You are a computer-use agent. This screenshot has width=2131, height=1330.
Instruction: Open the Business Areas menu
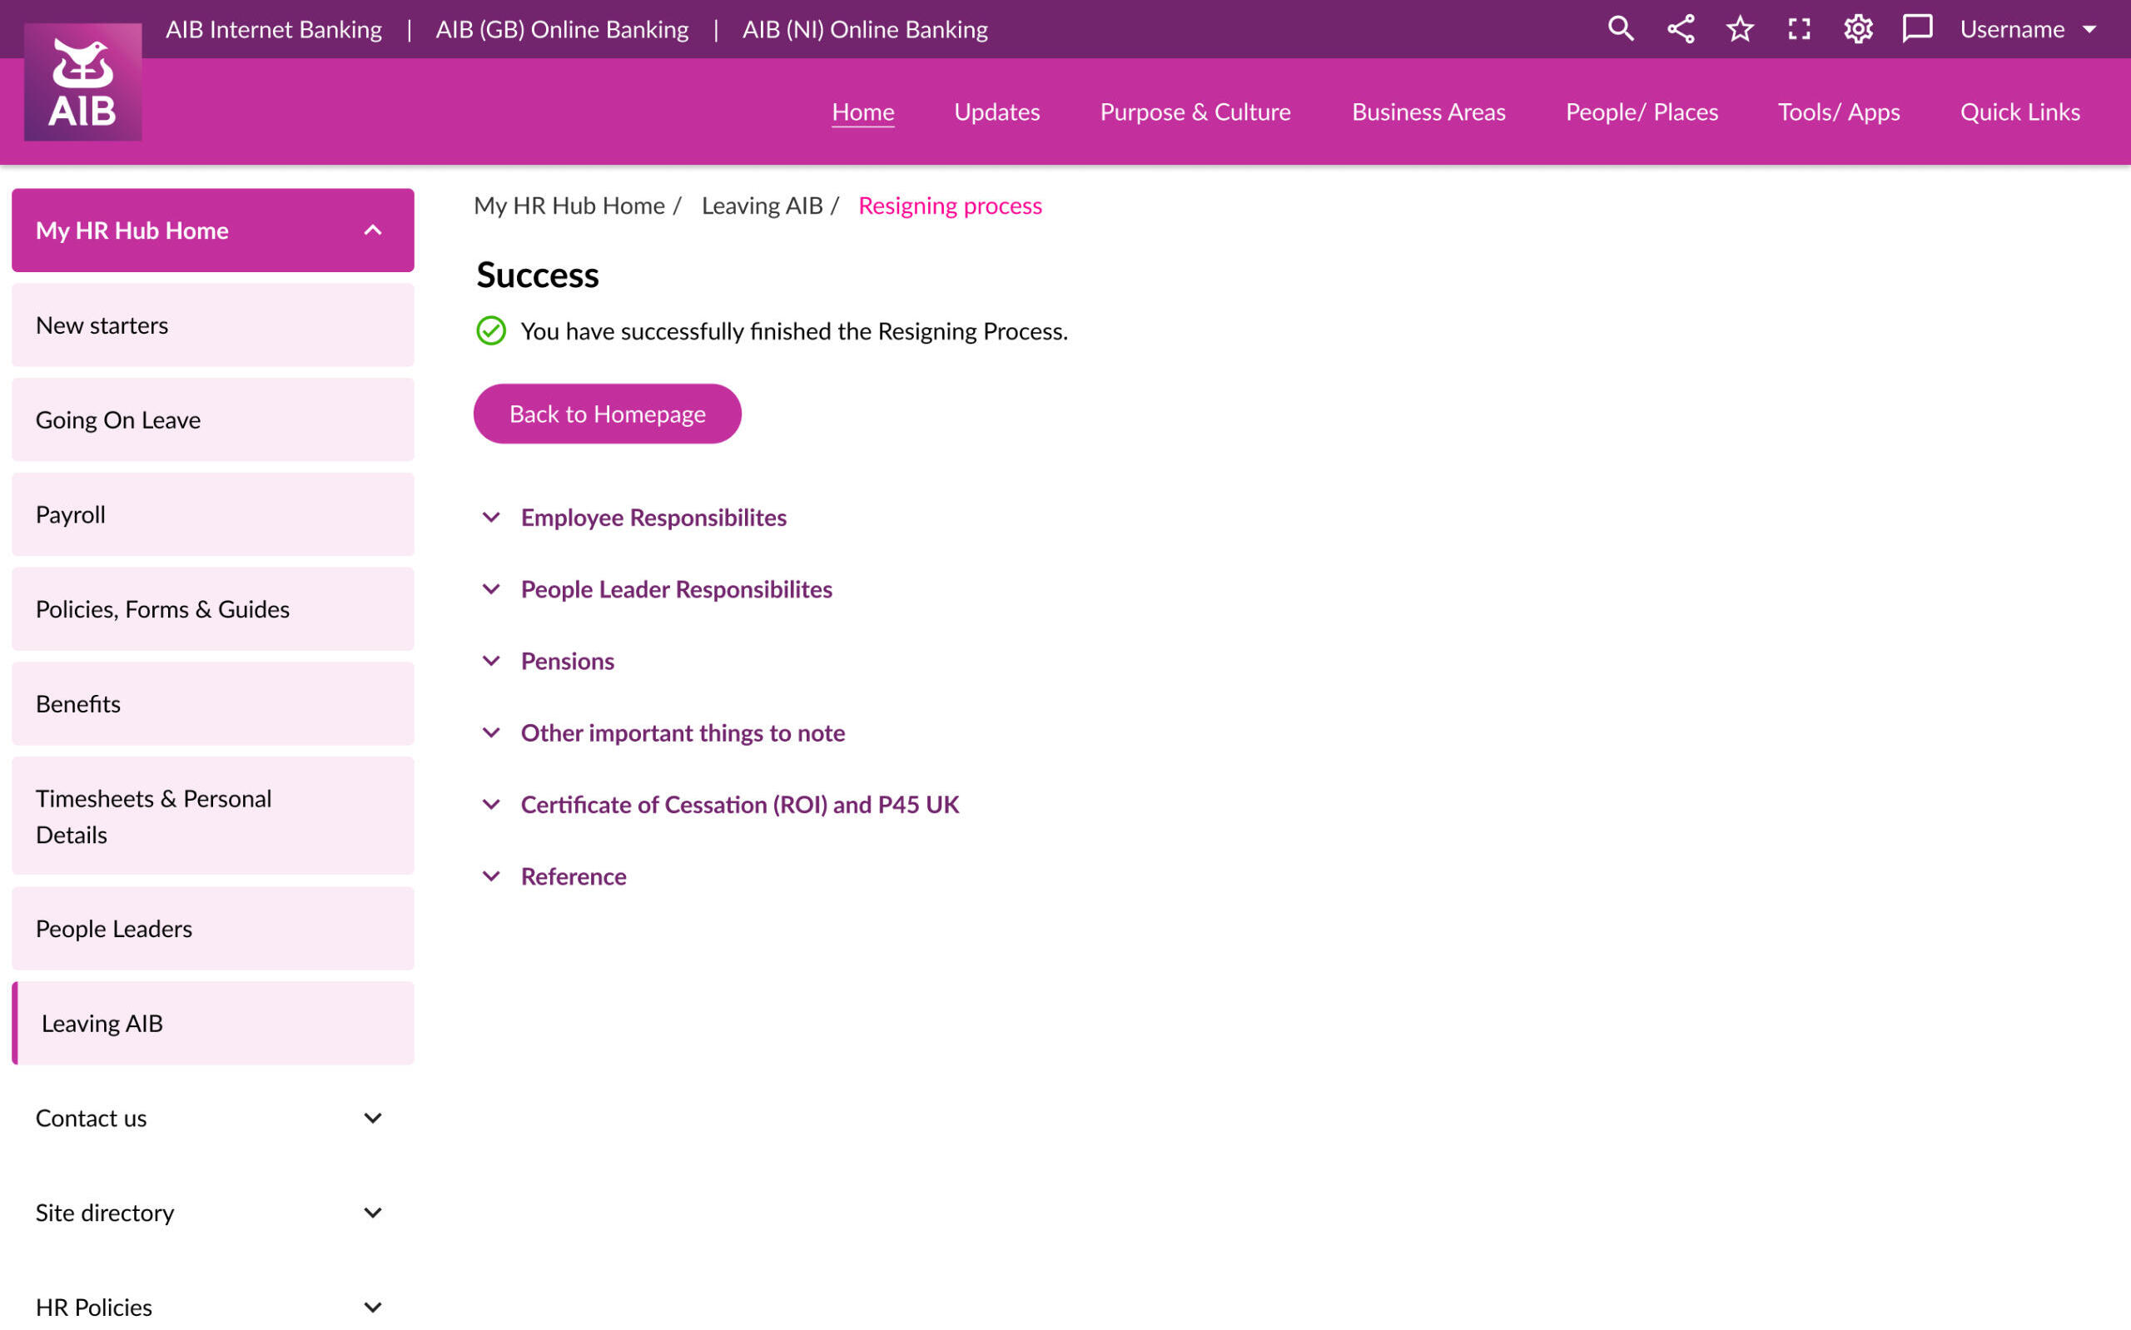[x=1428, y=112]
